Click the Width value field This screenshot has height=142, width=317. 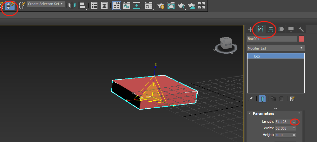point(283,128)
